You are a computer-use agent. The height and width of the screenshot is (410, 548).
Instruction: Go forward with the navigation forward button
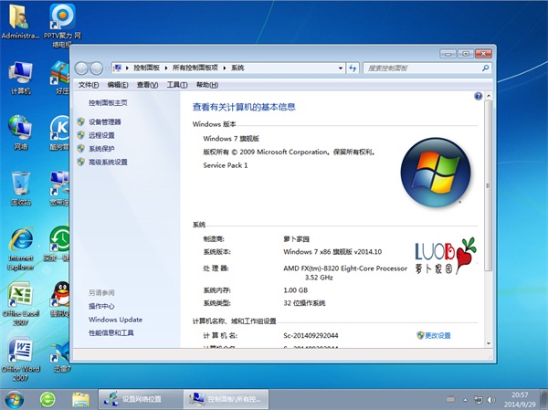click(96, 68)
